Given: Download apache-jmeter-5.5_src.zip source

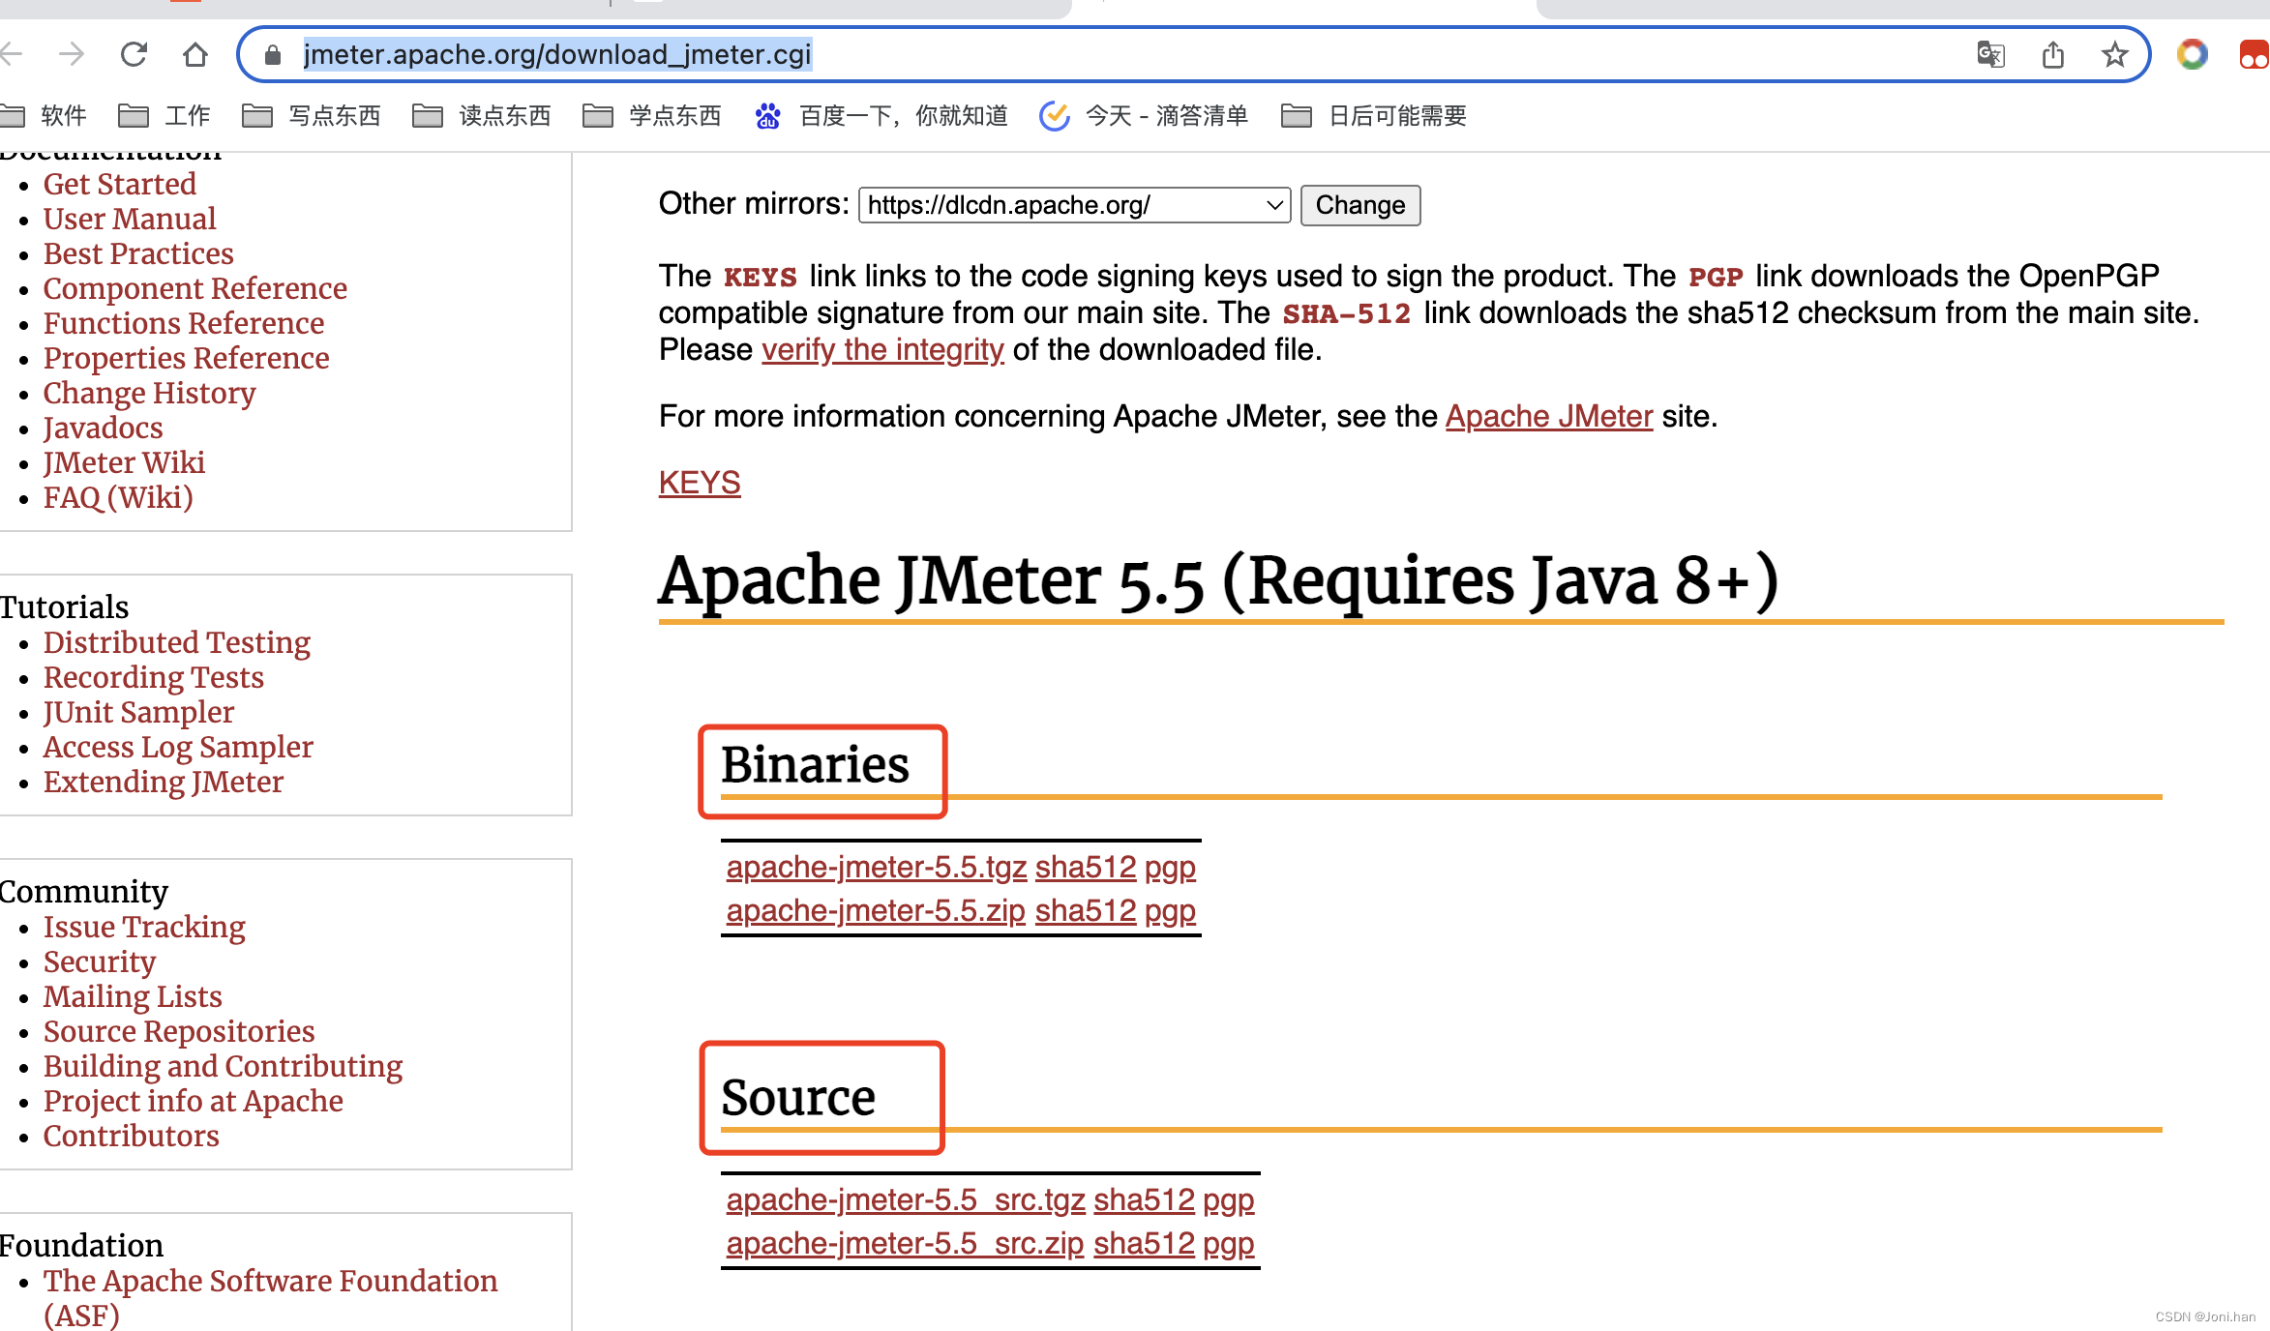Looking at the screenshot, I should point(906,1243).
